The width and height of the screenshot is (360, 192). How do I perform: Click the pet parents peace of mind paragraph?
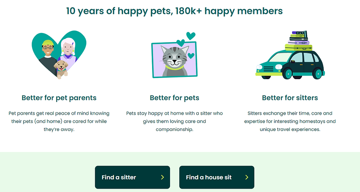59,121
